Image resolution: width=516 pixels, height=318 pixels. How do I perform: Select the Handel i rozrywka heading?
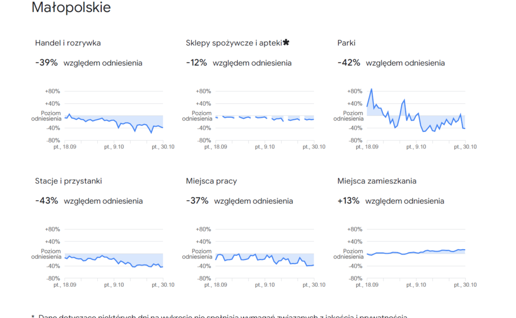[x=68, y=43]
